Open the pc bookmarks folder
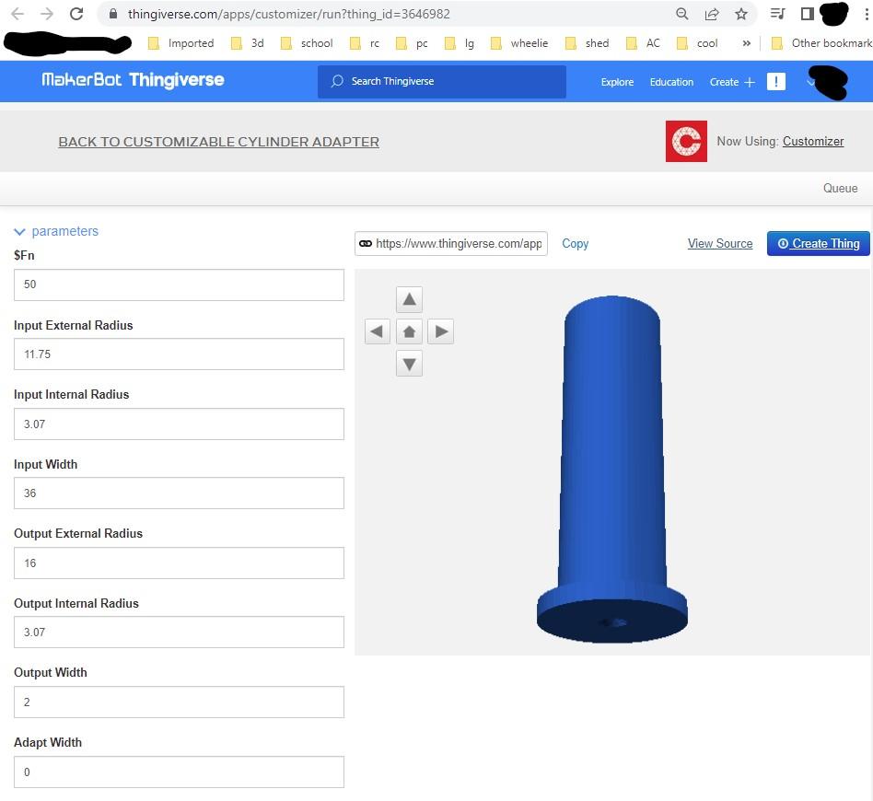Image resolution: width=873 pixels, height=801 pixels. coord(412,43)
